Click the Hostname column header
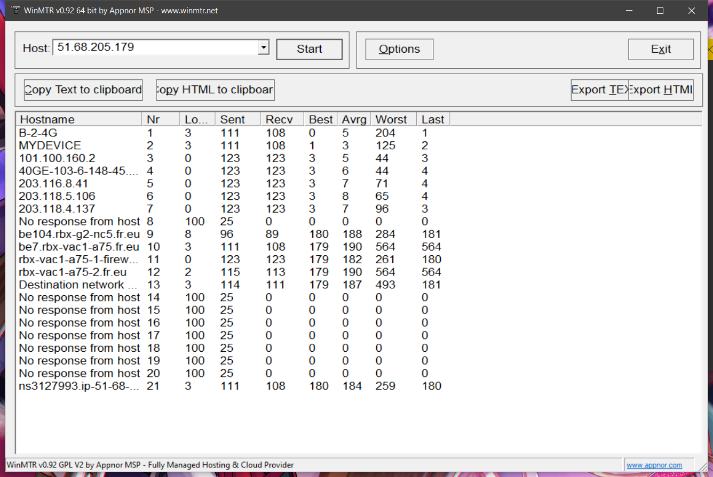The width and height of the screenshot is (713, 477). point(79,119)
